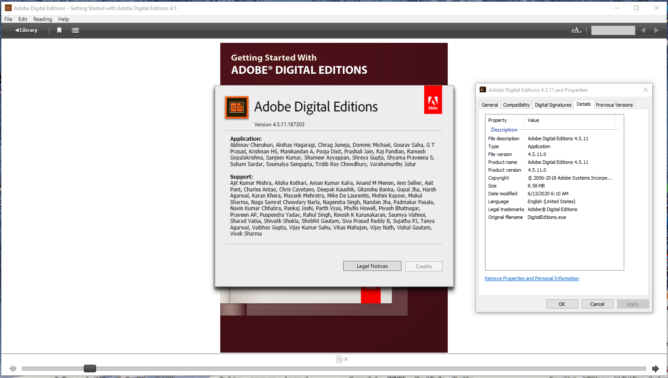The height and width of the screenshot is (378, 668).
Task: Click Remove Properties and Personal Information
Action: [x=531, y=278]
